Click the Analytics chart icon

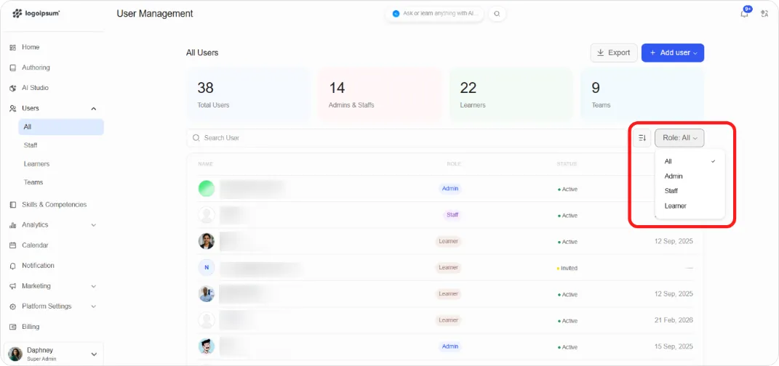click(x=13, y=225)
